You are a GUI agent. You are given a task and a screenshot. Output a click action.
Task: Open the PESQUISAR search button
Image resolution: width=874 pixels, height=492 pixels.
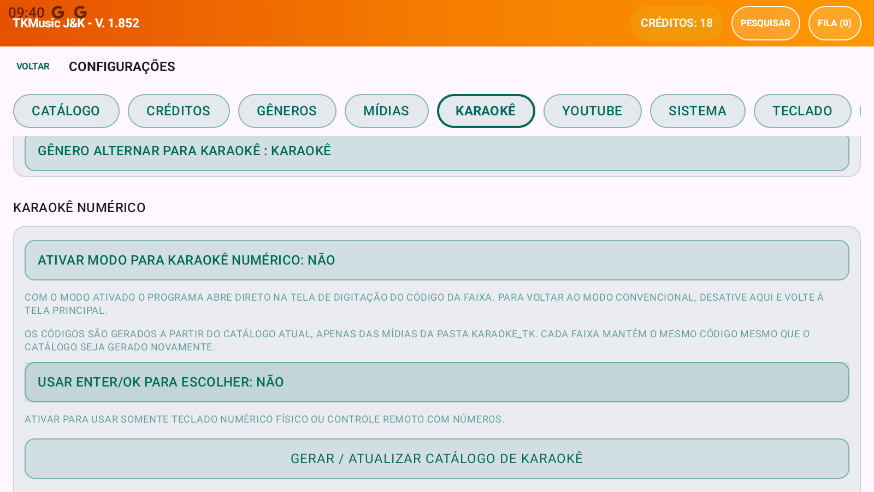click(x=765, y=23)
